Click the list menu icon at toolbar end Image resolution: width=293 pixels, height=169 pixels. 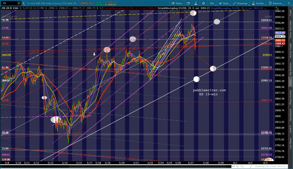pos(289,3)
